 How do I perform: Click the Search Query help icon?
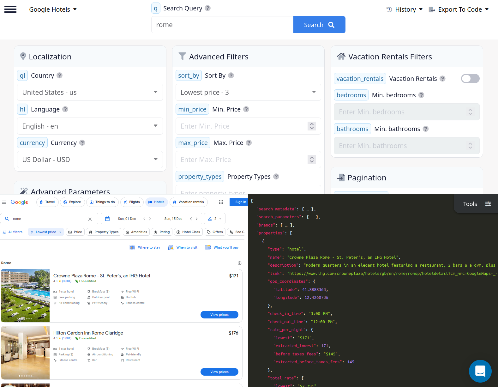coord(207,8)
